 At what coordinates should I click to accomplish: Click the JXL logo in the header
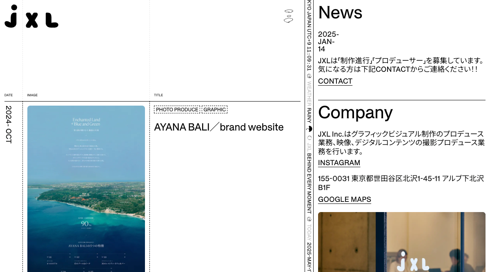[31, 16]
